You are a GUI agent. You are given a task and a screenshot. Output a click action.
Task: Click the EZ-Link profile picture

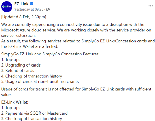[7, 7]
